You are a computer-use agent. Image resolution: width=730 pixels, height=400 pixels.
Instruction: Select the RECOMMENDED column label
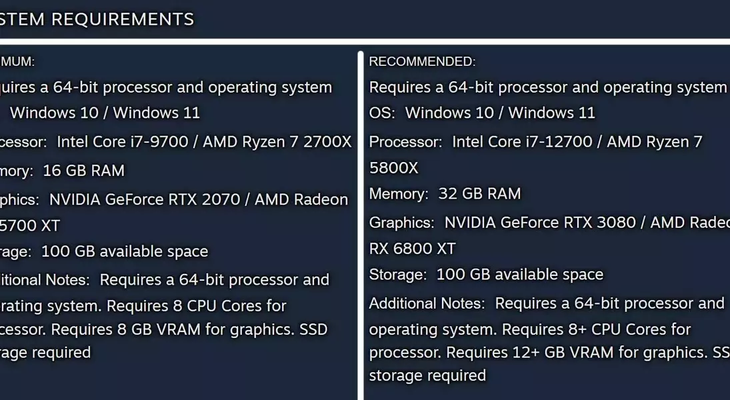[422, 61]
